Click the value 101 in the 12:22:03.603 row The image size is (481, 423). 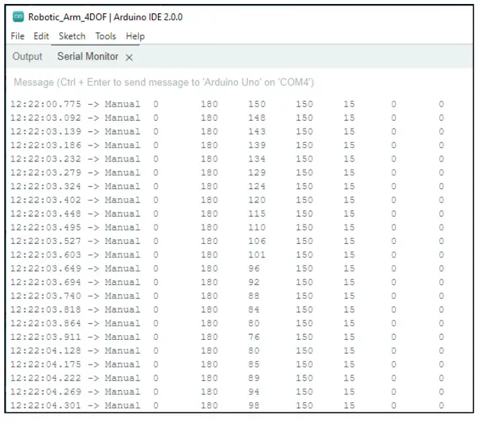click(257, 255)
